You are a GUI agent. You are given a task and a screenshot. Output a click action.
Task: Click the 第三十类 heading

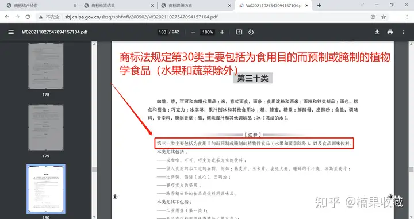[252, 78]
